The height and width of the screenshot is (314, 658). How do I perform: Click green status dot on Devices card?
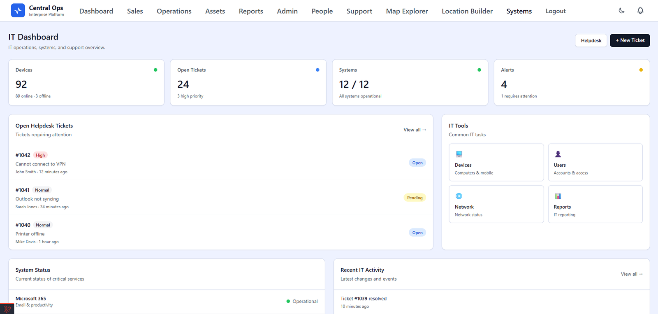155,70
